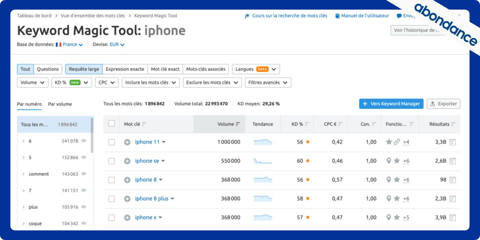Sort by the Résultats column sort icon

pos(453,124)
